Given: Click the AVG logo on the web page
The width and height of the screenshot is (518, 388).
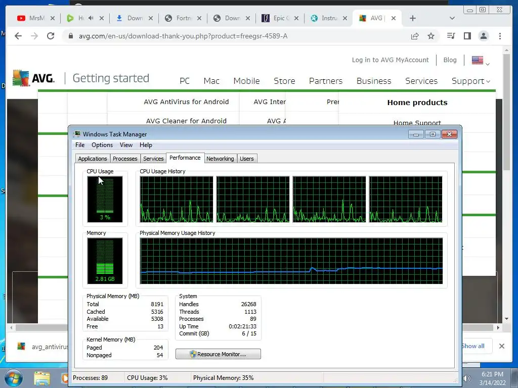Looking at the screenshot, I should [33, 78].
